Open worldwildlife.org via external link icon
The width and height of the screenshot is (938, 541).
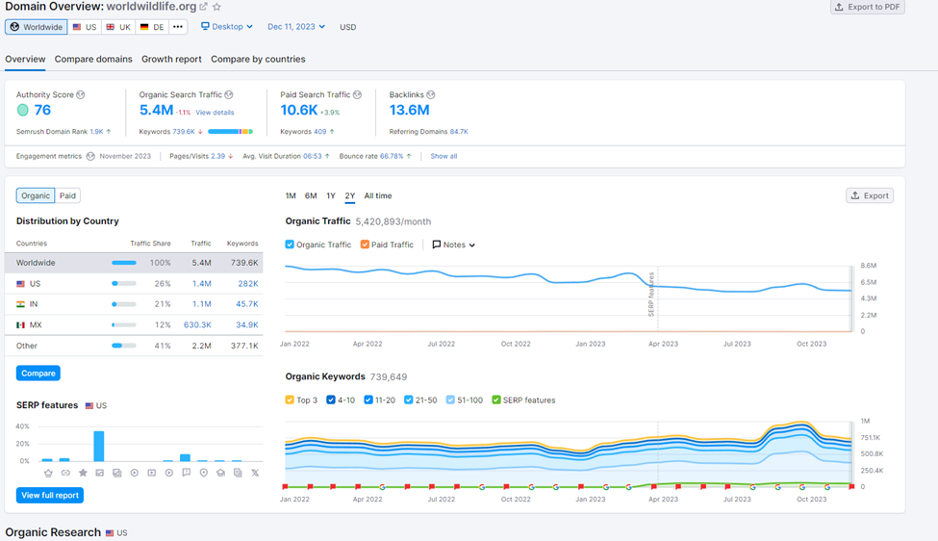[203, 8]
